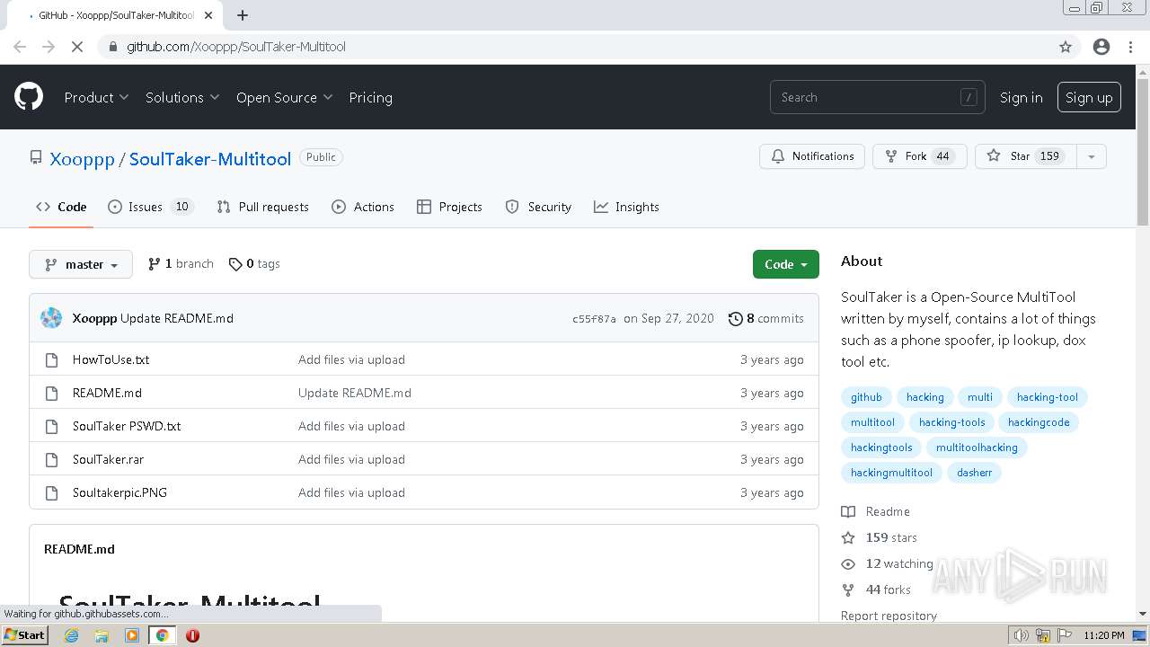
Task: Click the file icon beside Soultakerpic.PNG
Action: 51,492
